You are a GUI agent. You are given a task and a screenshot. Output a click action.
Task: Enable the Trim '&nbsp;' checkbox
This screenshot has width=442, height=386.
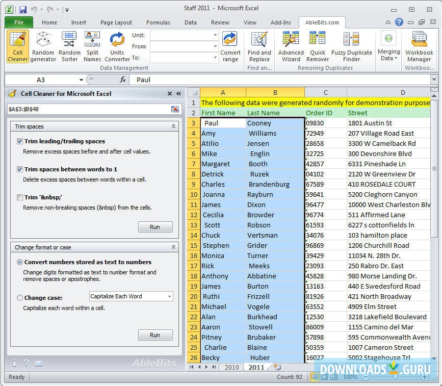click(x=20, y=197)
